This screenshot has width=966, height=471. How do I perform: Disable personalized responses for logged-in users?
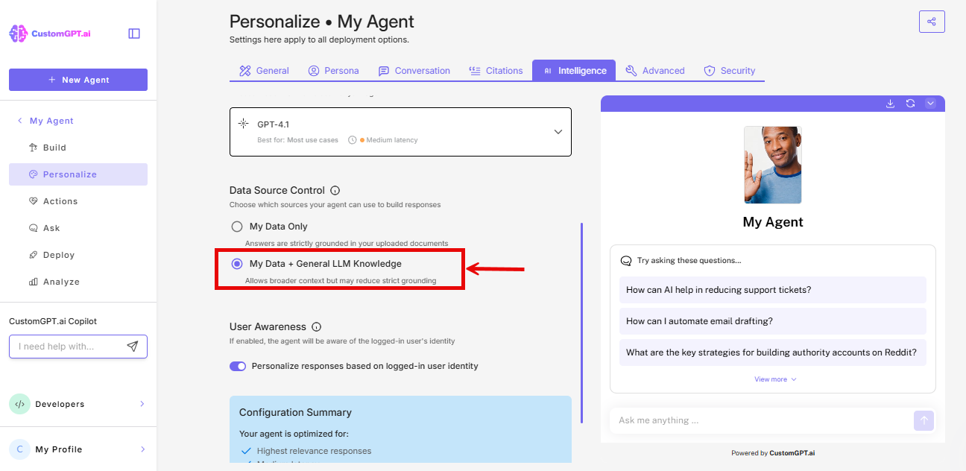pyautogui.click(x=238, y=366)
